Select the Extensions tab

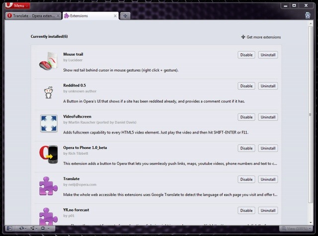[90, 15]
